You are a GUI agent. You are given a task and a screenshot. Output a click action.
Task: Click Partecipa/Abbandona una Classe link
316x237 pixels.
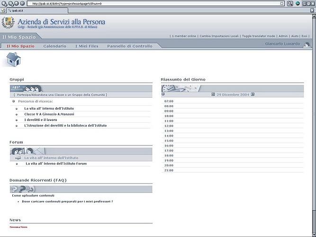(x=60, y=95)
